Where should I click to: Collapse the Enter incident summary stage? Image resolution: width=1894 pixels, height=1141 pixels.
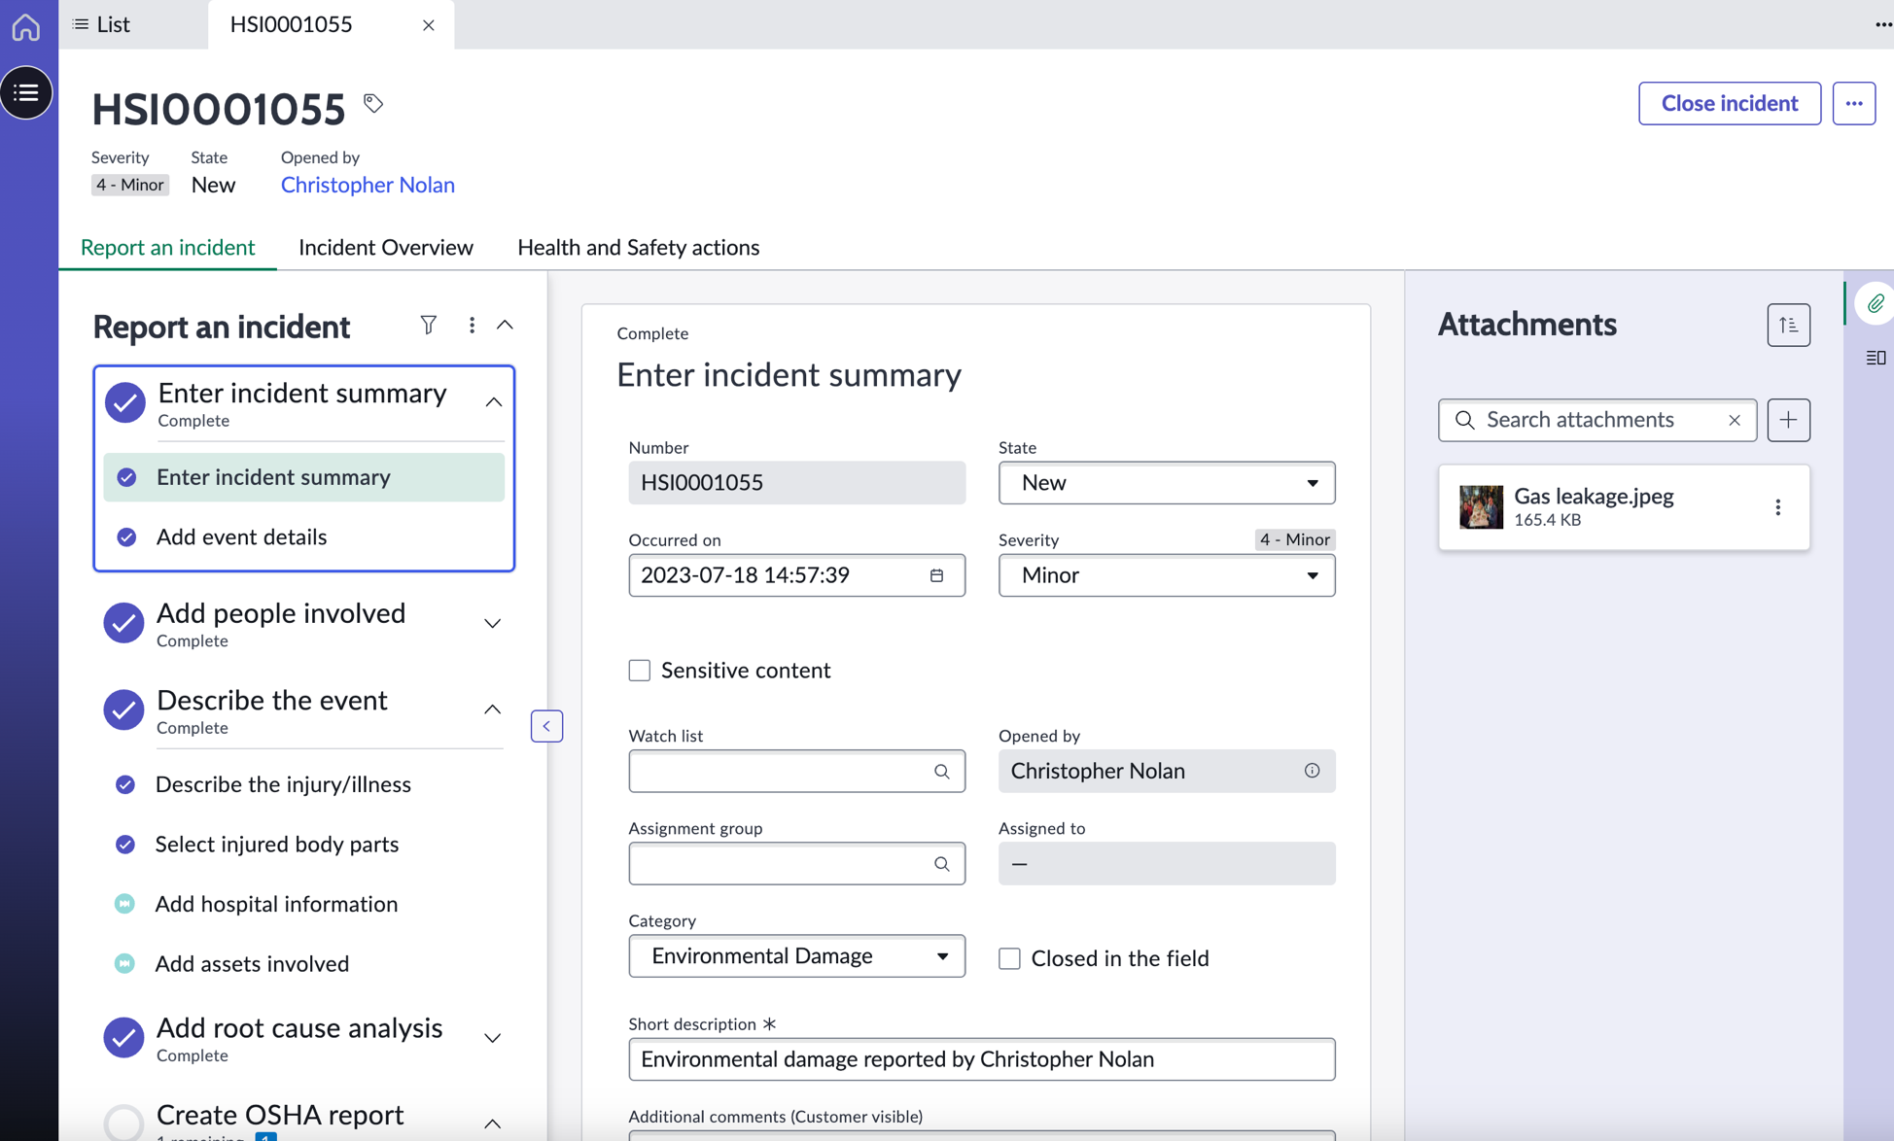click(494, 402)
